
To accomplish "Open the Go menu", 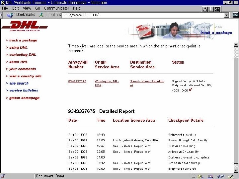I will coord(38,8).
